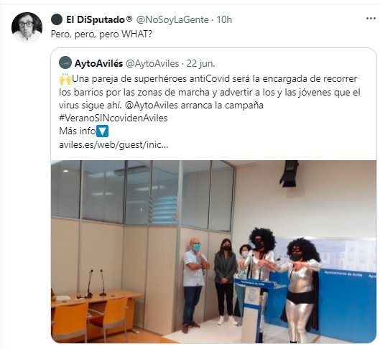Screen dimensions: 380x349
Task: Click the 10h tweet timestamp
Action: click(224, 19)
